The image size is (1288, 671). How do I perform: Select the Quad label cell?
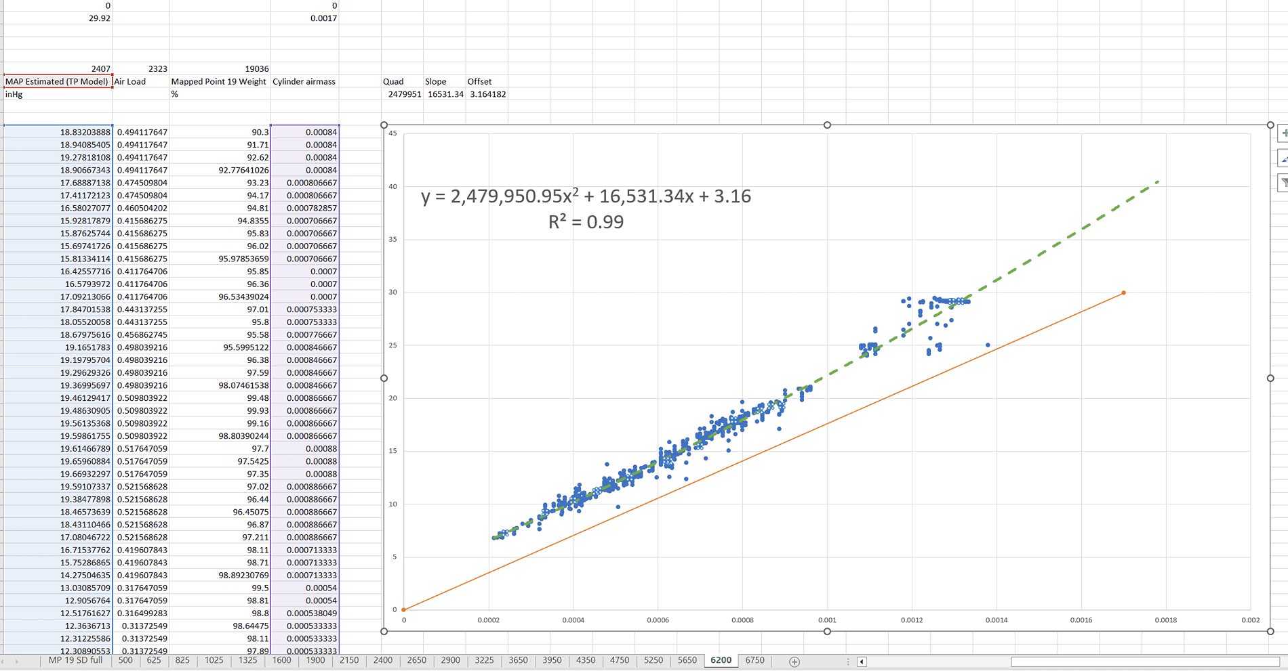point(402,81)
